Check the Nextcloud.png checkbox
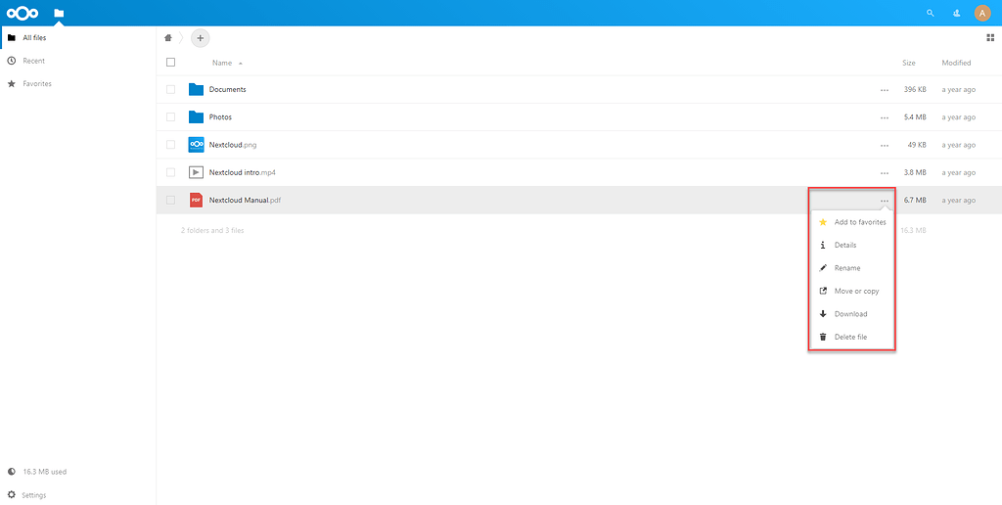This screenshot has width=1002, height=505. [x=170, y=145]
